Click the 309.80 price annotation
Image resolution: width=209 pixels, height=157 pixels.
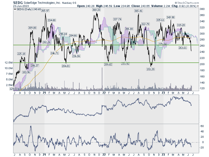32,28
